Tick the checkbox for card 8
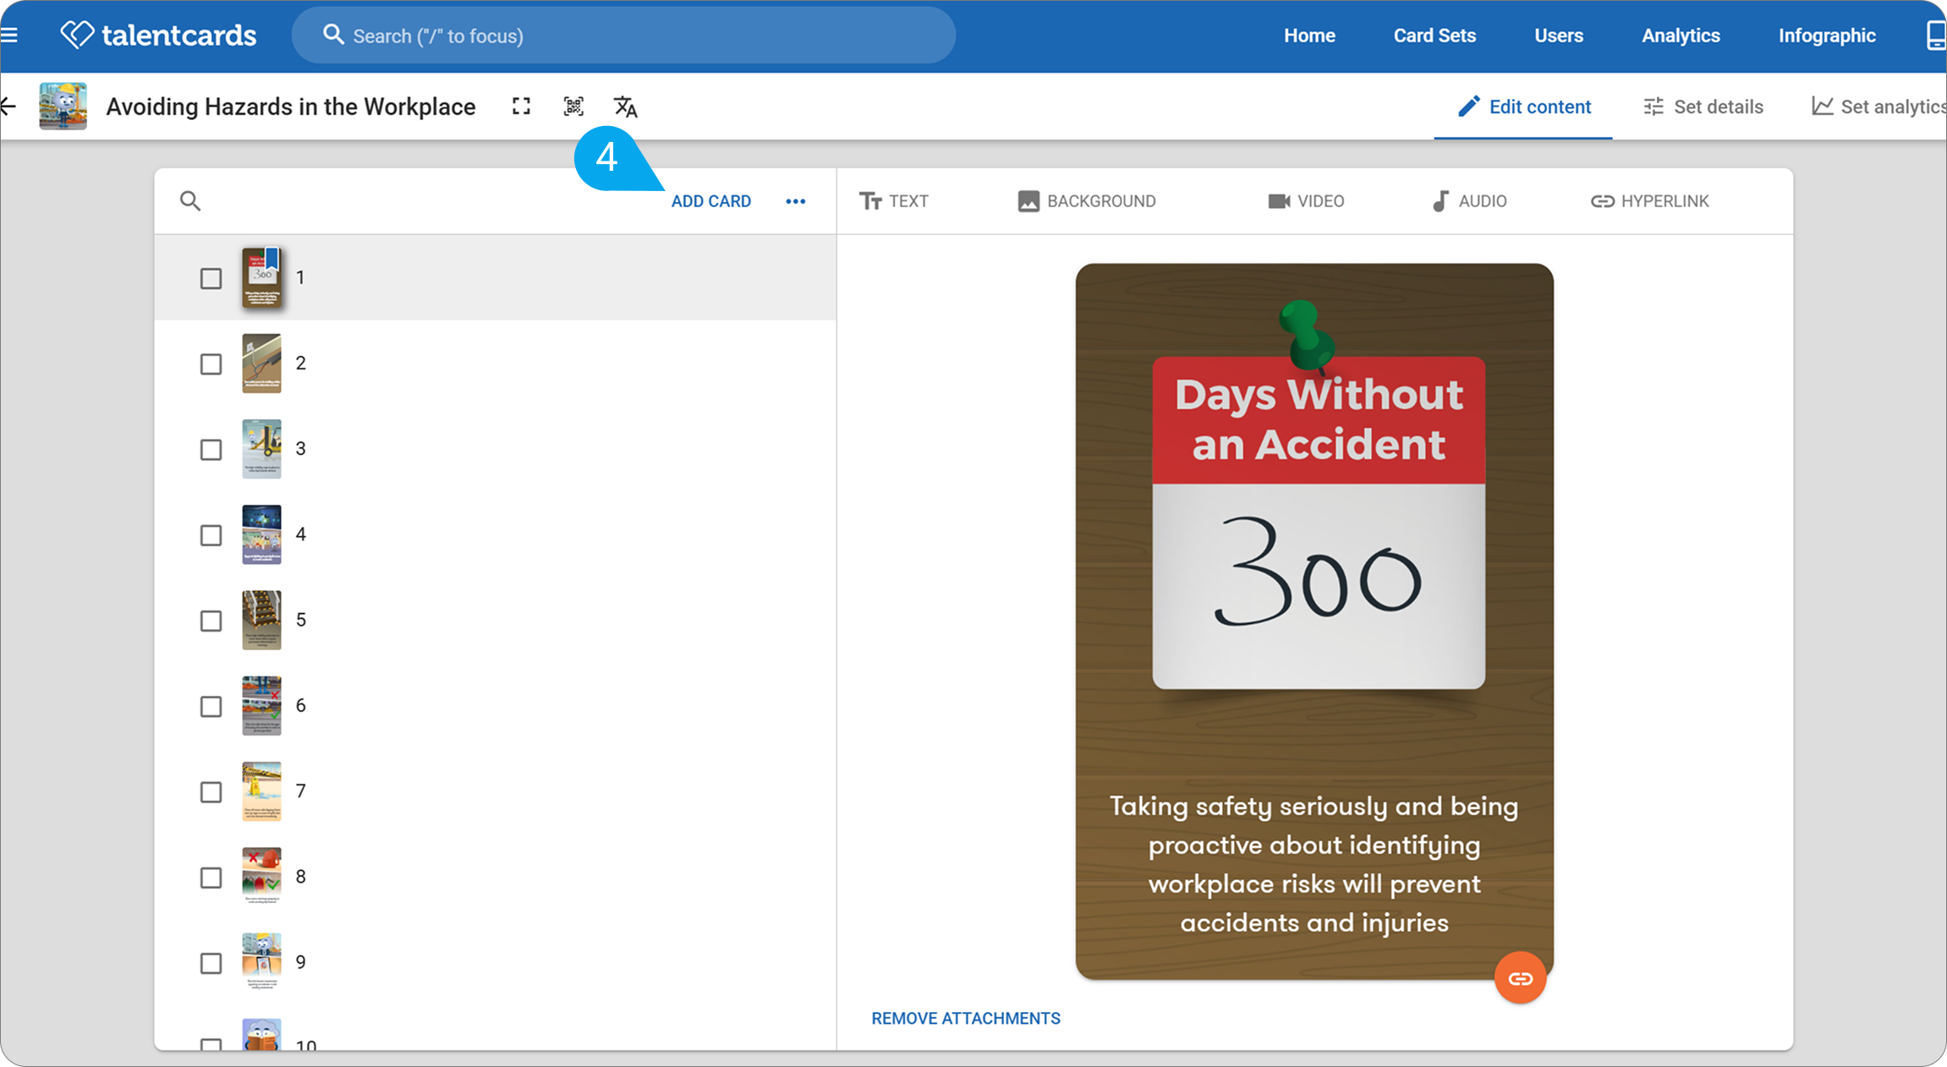1947x1067 pixels. [211, 878]
